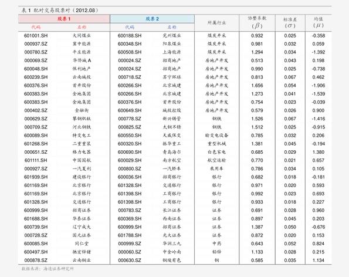This screenshot has width=349, height=277.
Task: Click the beta value 1.526
Action: (257, 119)
